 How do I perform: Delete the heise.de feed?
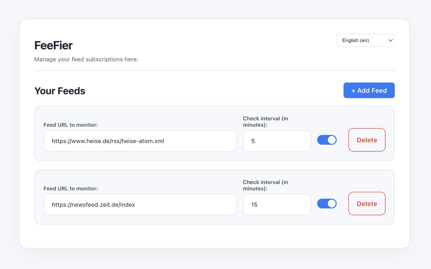point(367,140)
